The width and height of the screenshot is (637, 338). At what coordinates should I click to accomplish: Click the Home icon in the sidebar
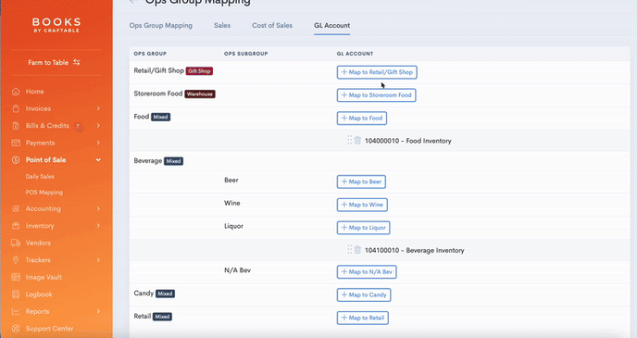click(x=16, y=92)
